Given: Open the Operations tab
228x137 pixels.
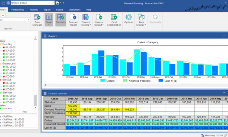Looking at the screenshot, I should click(x=75, y=10).
